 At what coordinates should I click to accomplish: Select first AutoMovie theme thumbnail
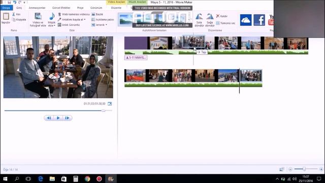coord(125,19)
